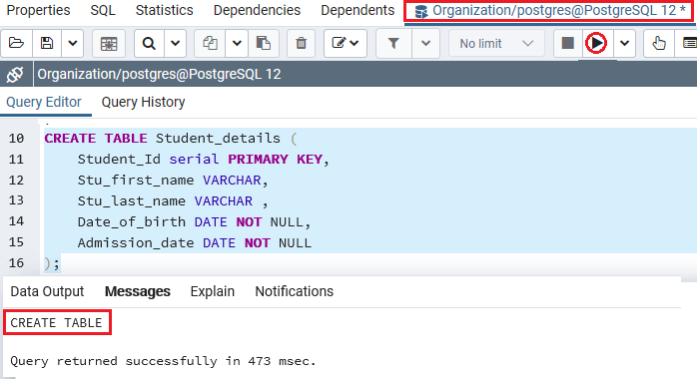Screen dimensions: 697x379
Task: Click the Query returned successfully message
Action: [x=163, y=361]
